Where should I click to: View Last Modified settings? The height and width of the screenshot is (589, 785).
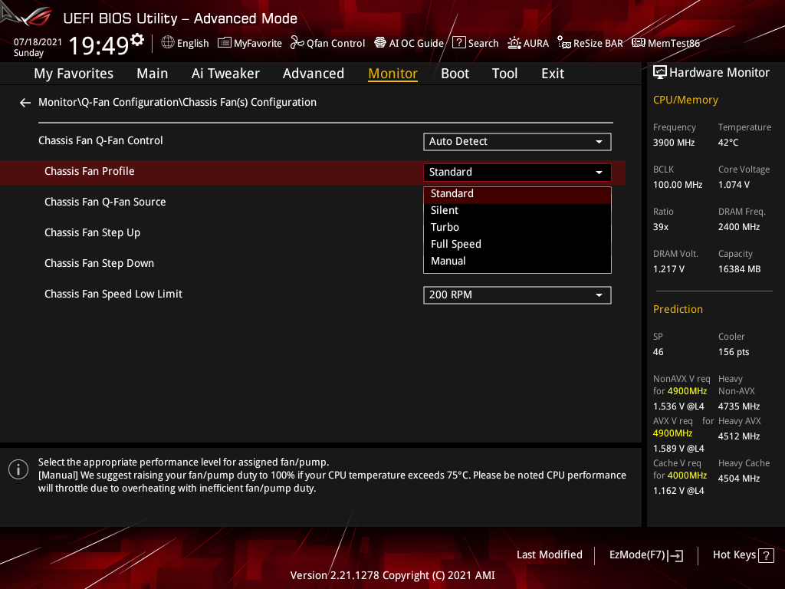pyautogui.click(x=549, y=554)
